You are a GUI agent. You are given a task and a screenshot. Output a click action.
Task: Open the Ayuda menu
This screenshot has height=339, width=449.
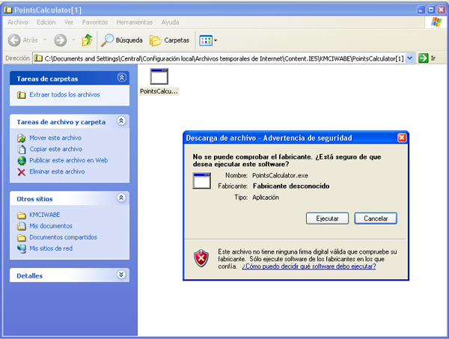pyautogui.click(x=170, y=22)
